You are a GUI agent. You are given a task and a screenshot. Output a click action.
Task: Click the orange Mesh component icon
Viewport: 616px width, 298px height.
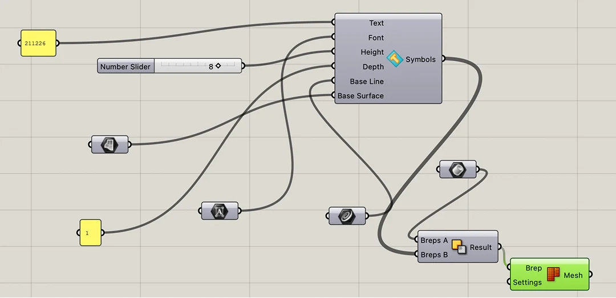click(553, 275)
